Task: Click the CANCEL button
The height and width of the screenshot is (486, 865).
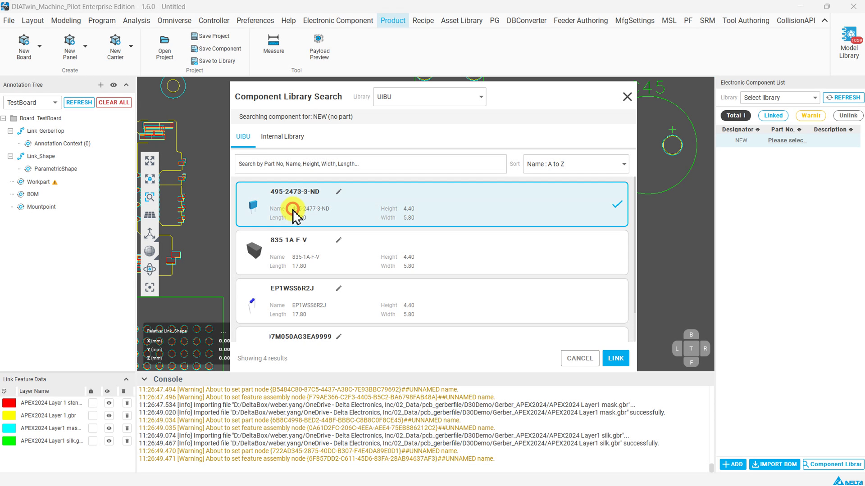Action: point(580,359)
